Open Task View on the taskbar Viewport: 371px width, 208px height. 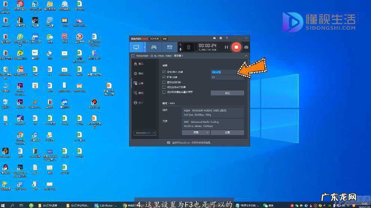point(21,205)
